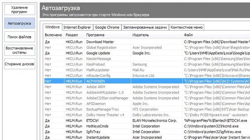The height and width of the screenshot is (140, 250).
Task: Click HKLM:Run in the ETDCtrl row
Action: tap(74, 121)
